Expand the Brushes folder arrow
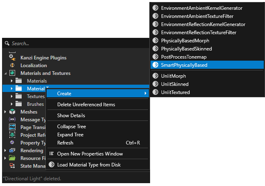The height and width of the screenshot is (186, 265). coord(12,104)
